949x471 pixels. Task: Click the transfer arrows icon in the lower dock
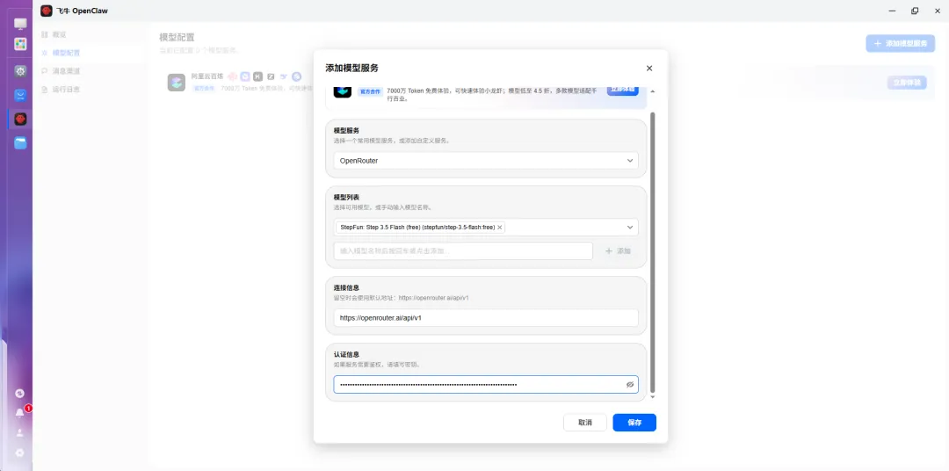[20, 394]
